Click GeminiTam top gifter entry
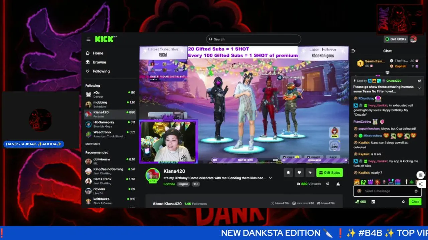This screenshot has height=240, width=428. point(371,63)
